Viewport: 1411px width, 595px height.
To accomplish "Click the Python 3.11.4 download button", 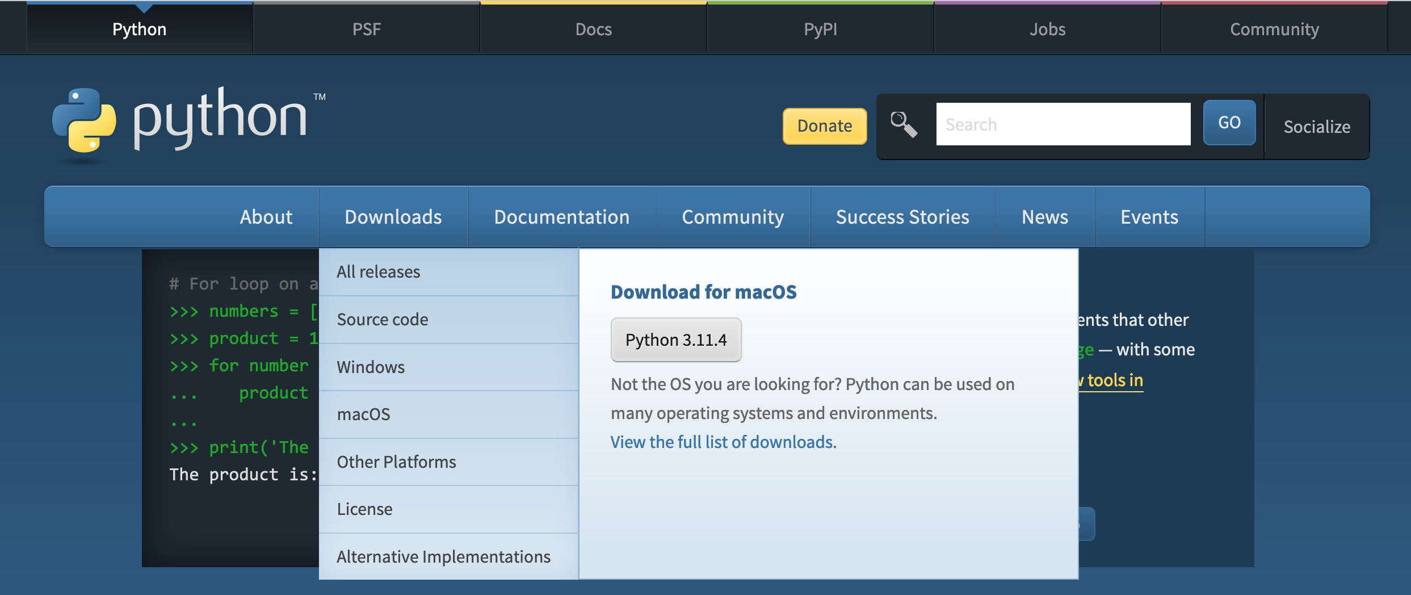I will [676, 340].
